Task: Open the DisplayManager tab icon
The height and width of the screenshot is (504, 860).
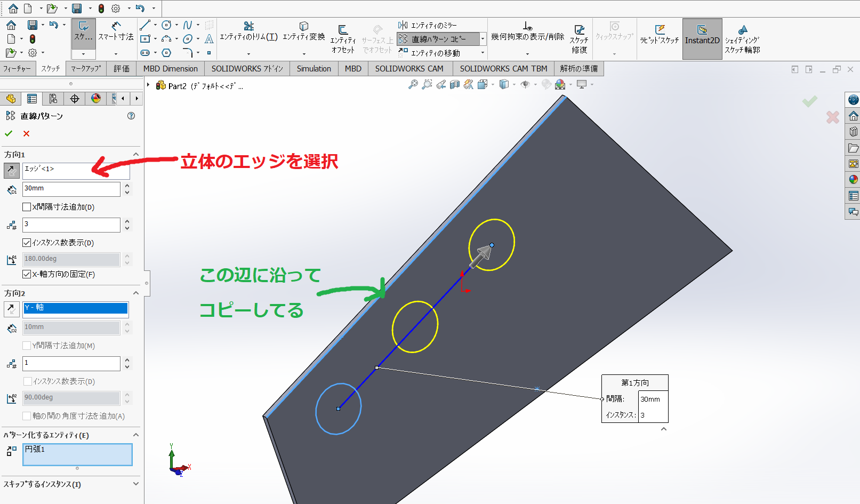Action: tap(96, 99)
